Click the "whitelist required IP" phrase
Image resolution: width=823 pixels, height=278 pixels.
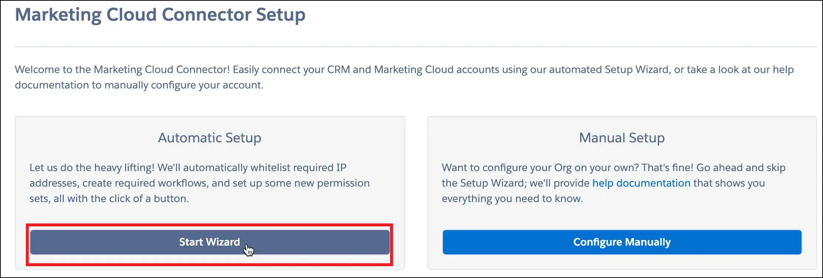coord(298,168)
